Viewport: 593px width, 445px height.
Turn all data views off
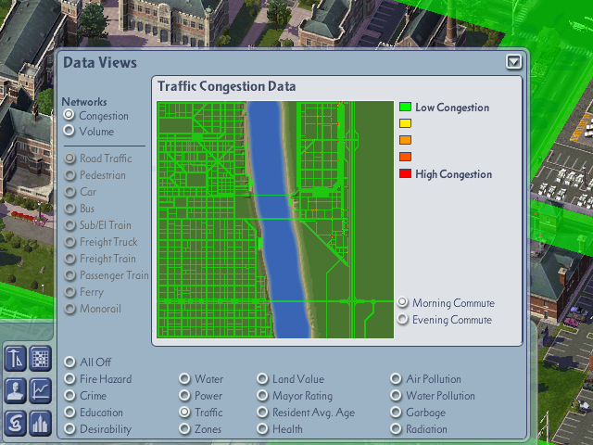pos(69,362)
